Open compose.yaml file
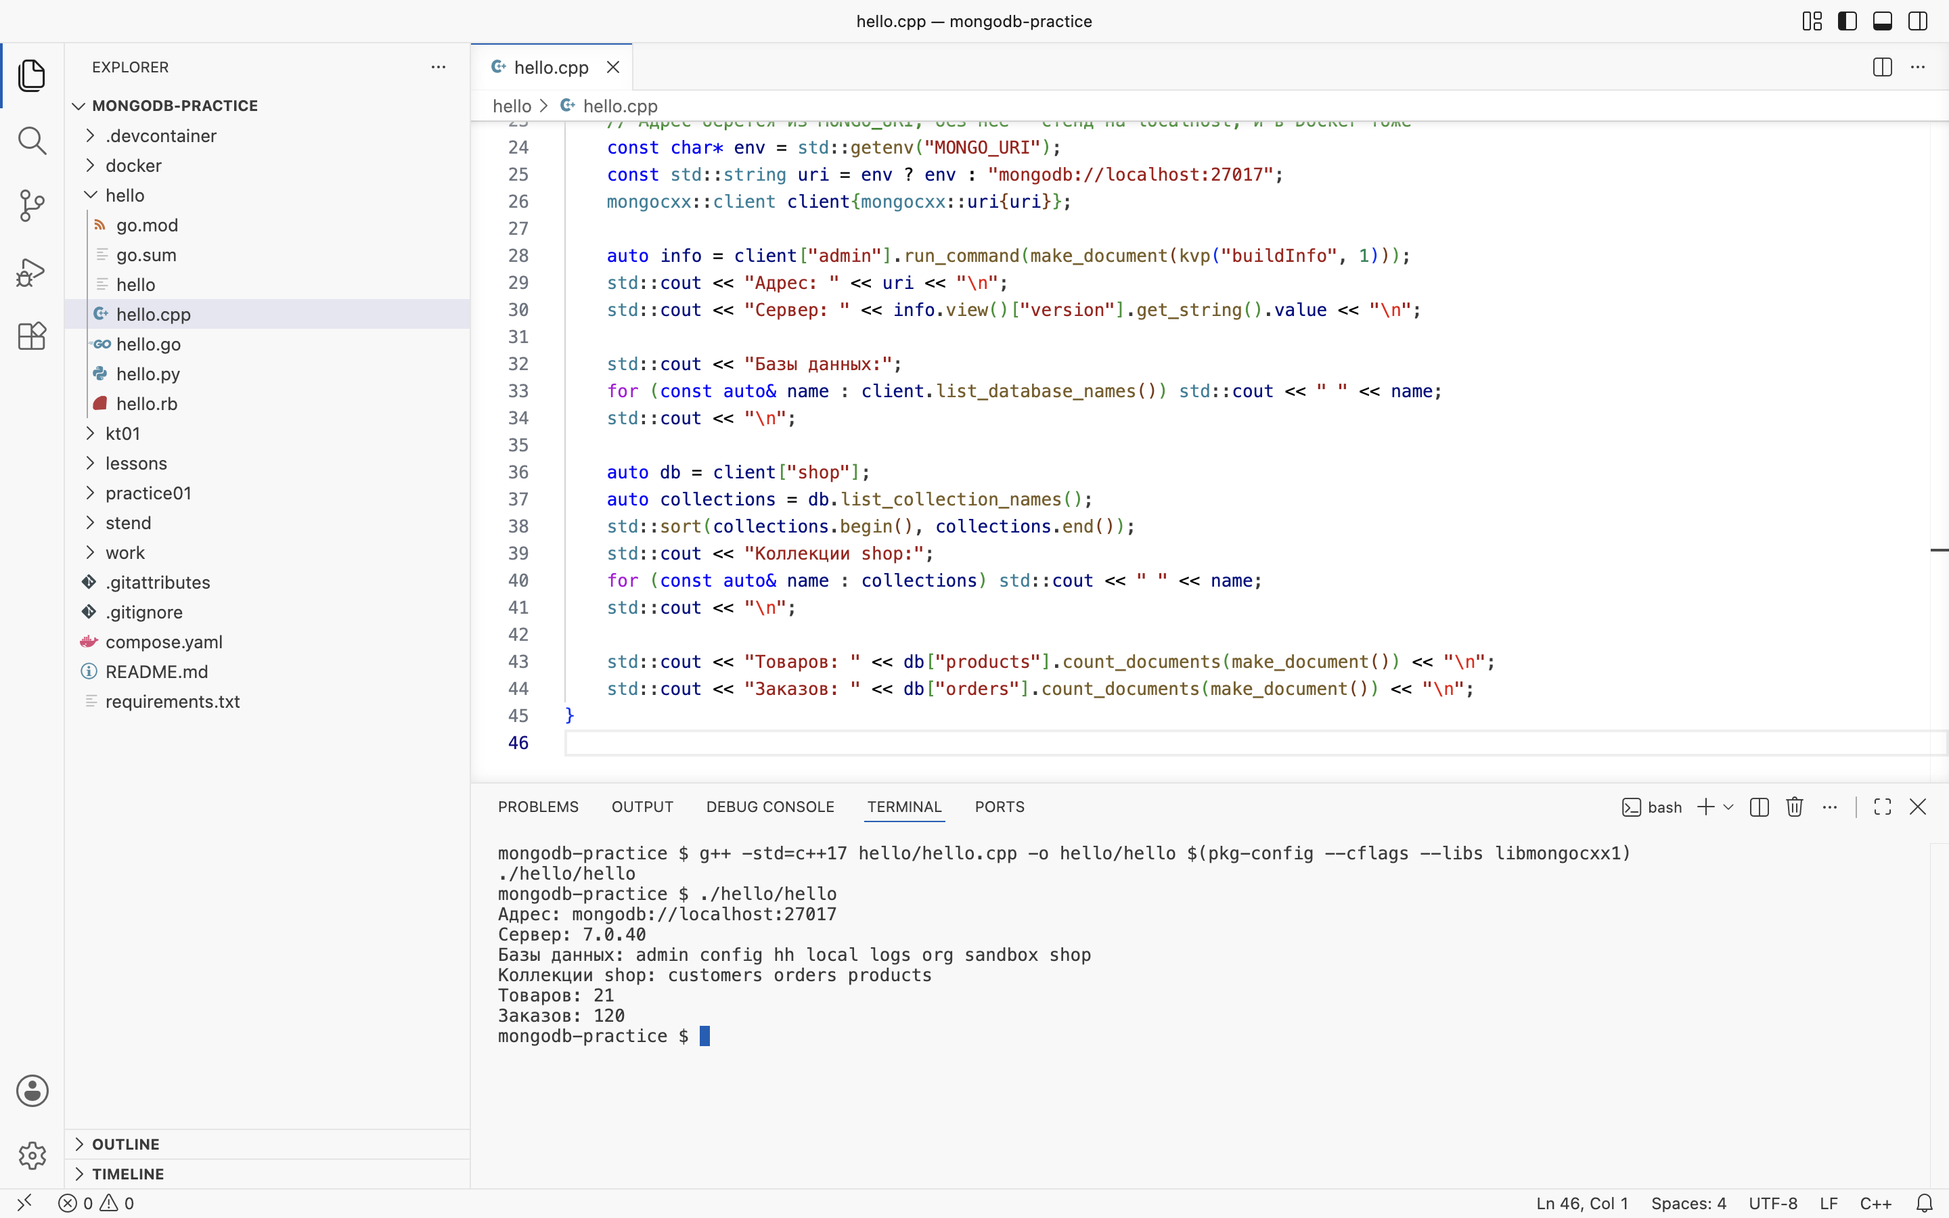The image size is (1949, 1218). click(x=267, y=642)
